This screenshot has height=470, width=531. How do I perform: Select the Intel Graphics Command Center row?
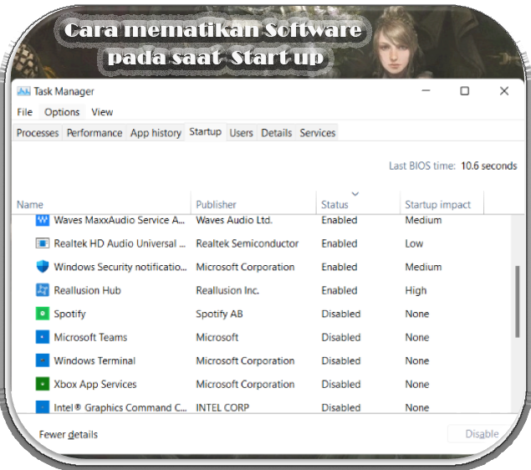tap(261, 407)
